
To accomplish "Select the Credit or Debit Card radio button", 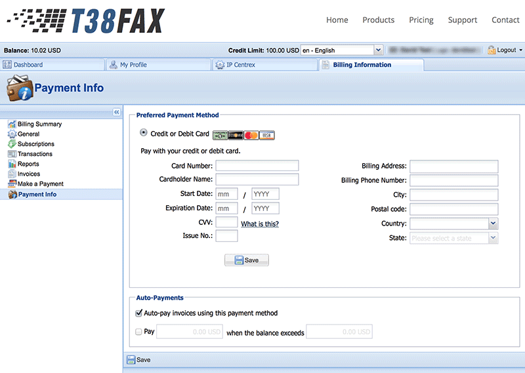I will [x=143, y=132].
